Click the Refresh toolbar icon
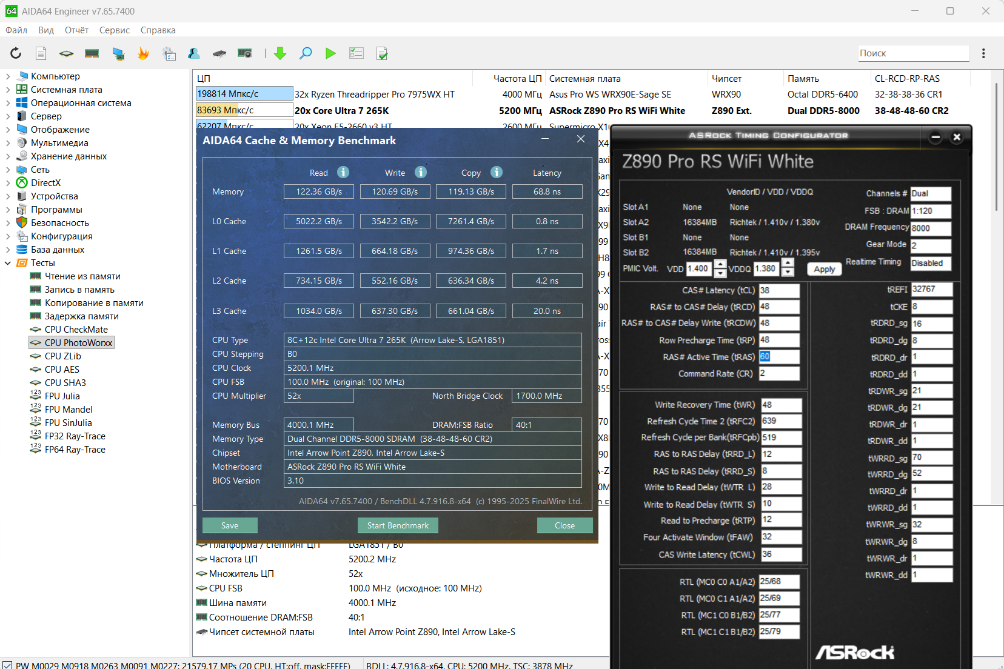 tap(16, 53)
